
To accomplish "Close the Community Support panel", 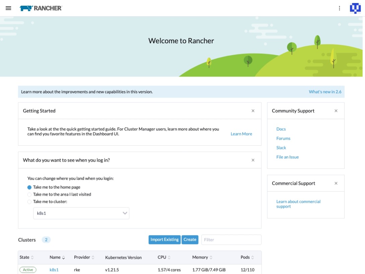I will [336, 111].
